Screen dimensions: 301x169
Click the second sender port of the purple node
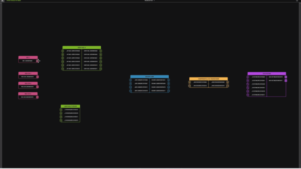click(x=286, y=80)
